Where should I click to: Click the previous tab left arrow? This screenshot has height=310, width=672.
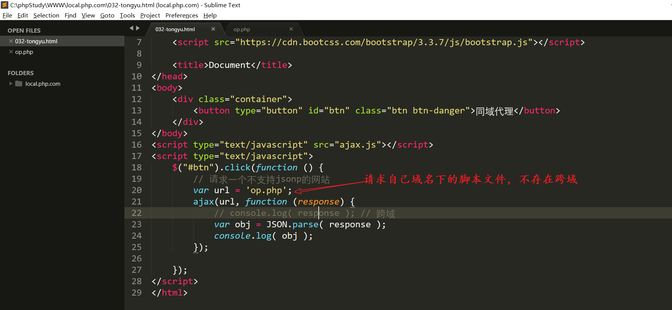click(132, 28)
